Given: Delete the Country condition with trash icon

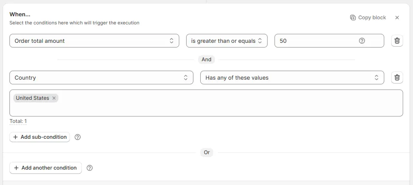Looking at the screenshot, I should 397,78.
